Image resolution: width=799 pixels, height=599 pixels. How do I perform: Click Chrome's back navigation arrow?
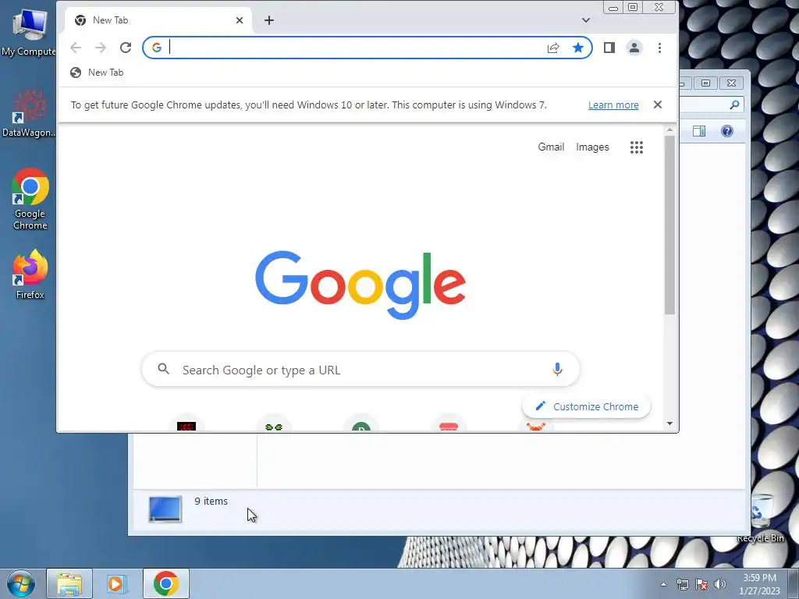(x=76, y=48)
